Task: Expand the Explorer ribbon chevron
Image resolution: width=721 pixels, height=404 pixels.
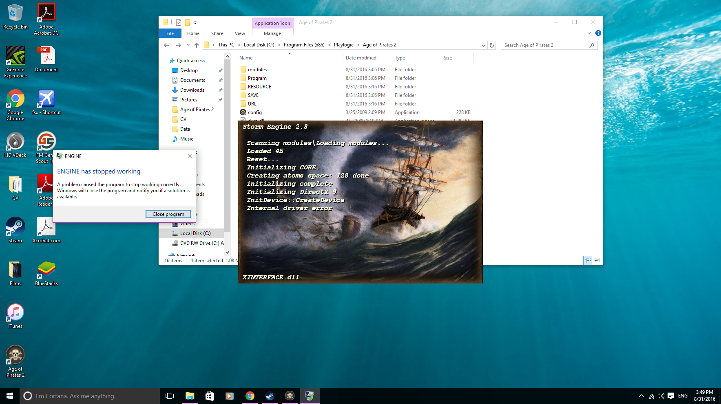Action: [x=589, y=33]
